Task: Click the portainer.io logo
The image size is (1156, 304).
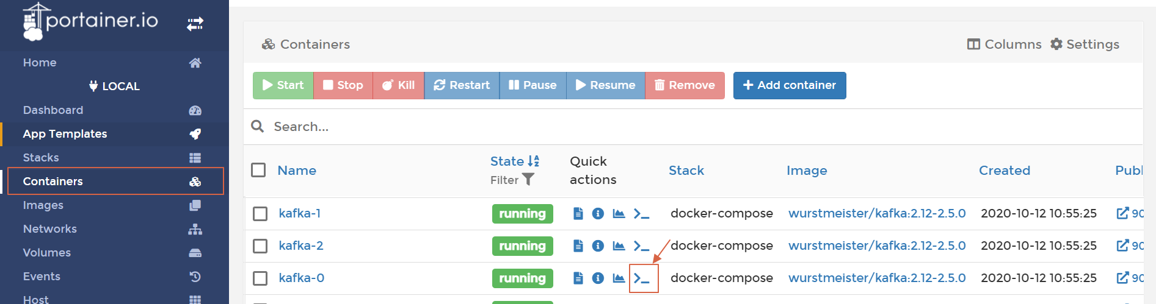Action: point(90,22)
